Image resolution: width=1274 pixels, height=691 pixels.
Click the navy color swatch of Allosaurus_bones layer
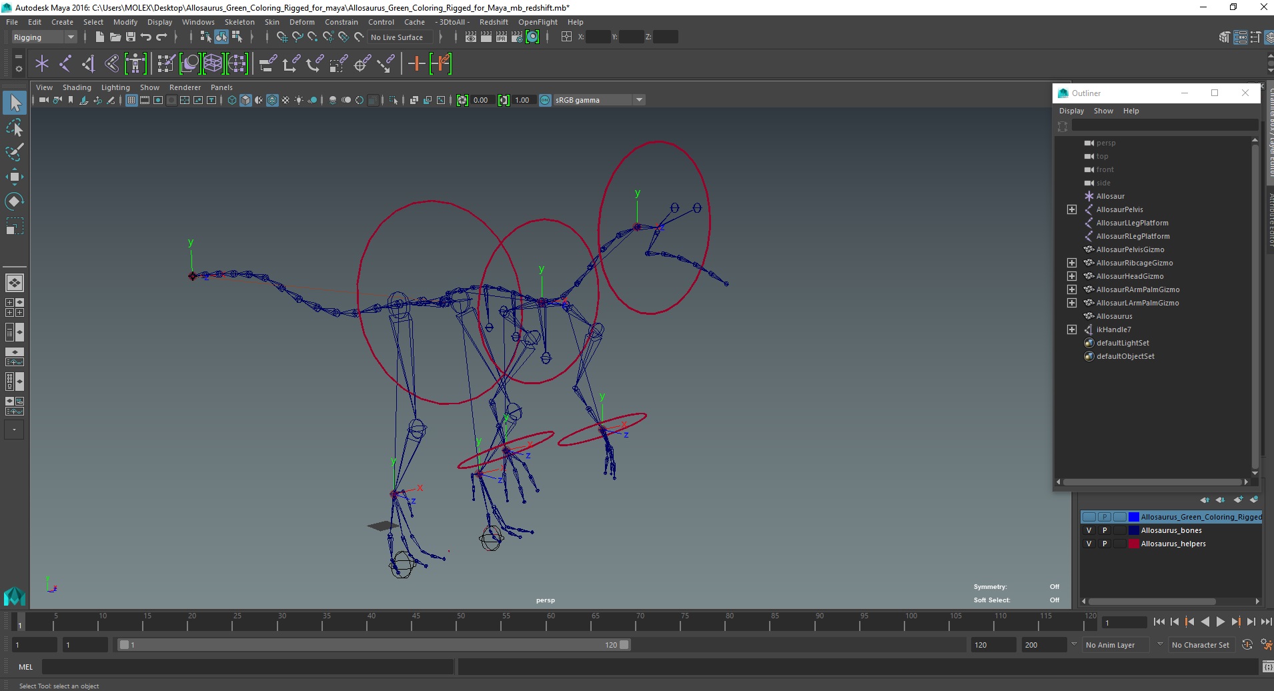pyautogui.click(x=1133, y=530)
